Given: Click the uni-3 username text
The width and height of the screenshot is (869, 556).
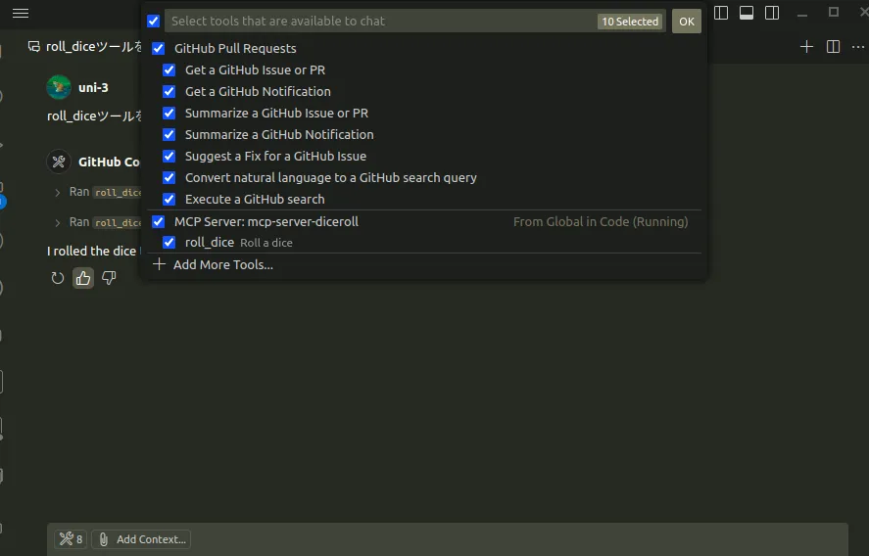Looking at the screenshot, I should [x=93, y=87].
